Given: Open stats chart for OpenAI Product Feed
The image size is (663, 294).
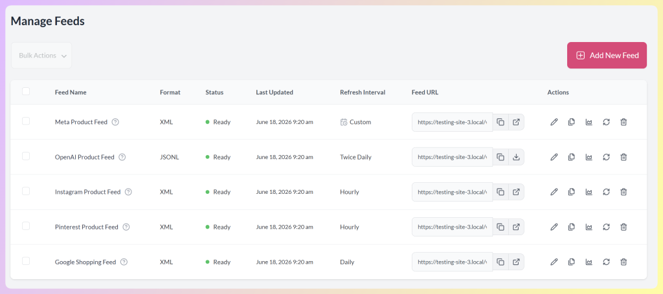Looking at the screenshot, I should point(589,157).
